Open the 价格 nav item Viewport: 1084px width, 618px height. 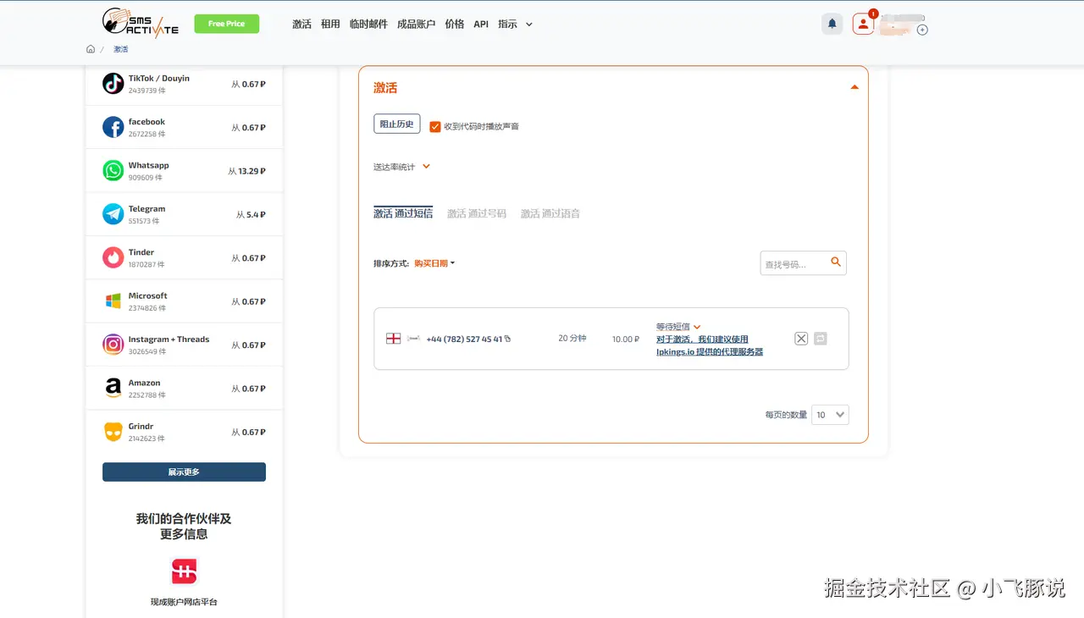point(455,24)
